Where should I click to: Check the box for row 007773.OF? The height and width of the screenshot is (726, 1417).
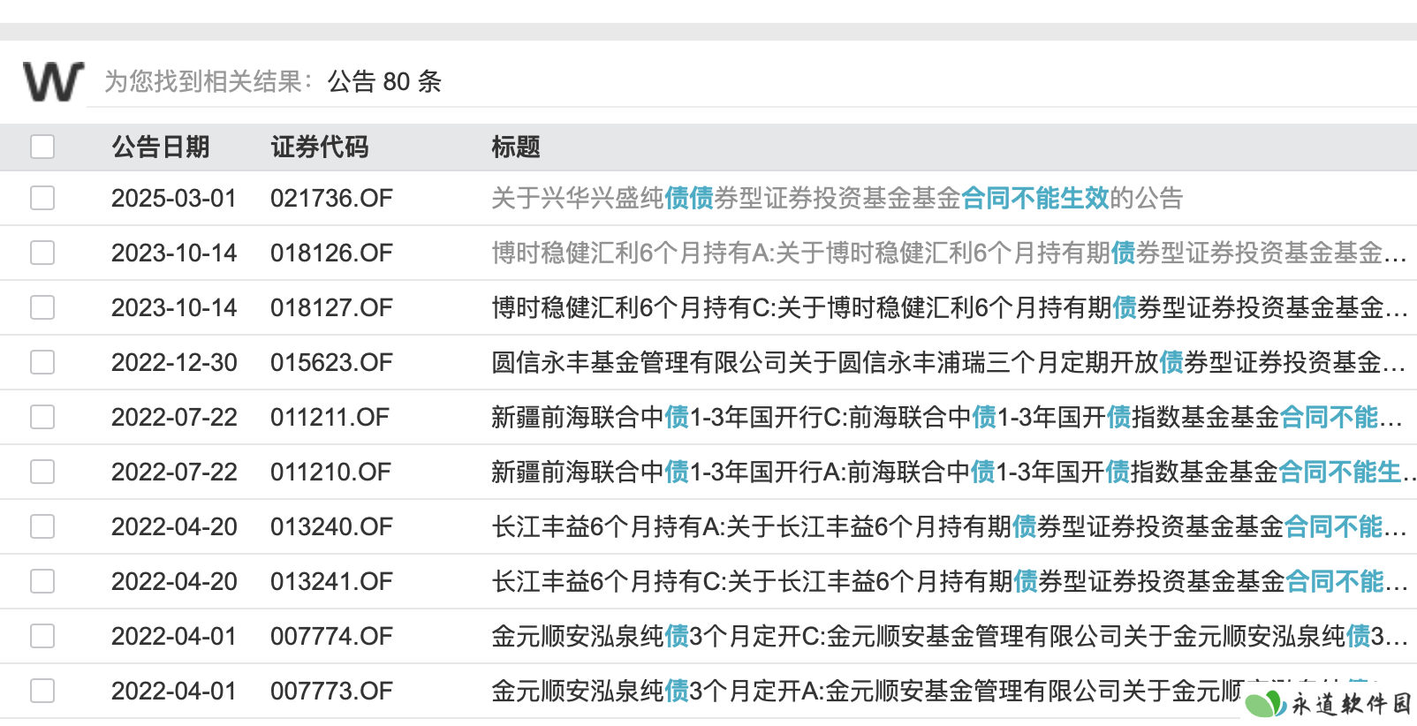[42, 691]
